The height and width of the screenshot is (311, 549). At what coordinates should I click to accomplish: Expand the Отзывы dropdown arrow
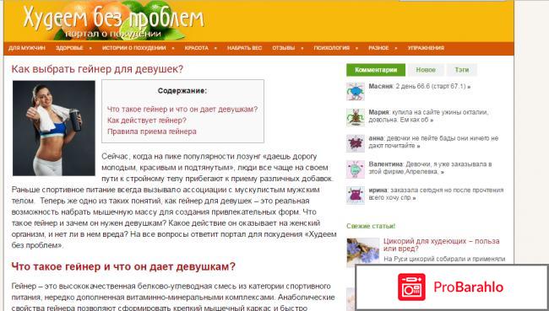point(302,48)
